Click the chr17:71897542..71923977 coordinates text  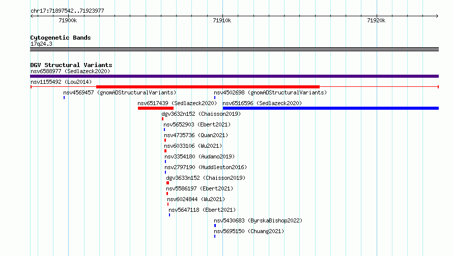(x=67, y=11)
